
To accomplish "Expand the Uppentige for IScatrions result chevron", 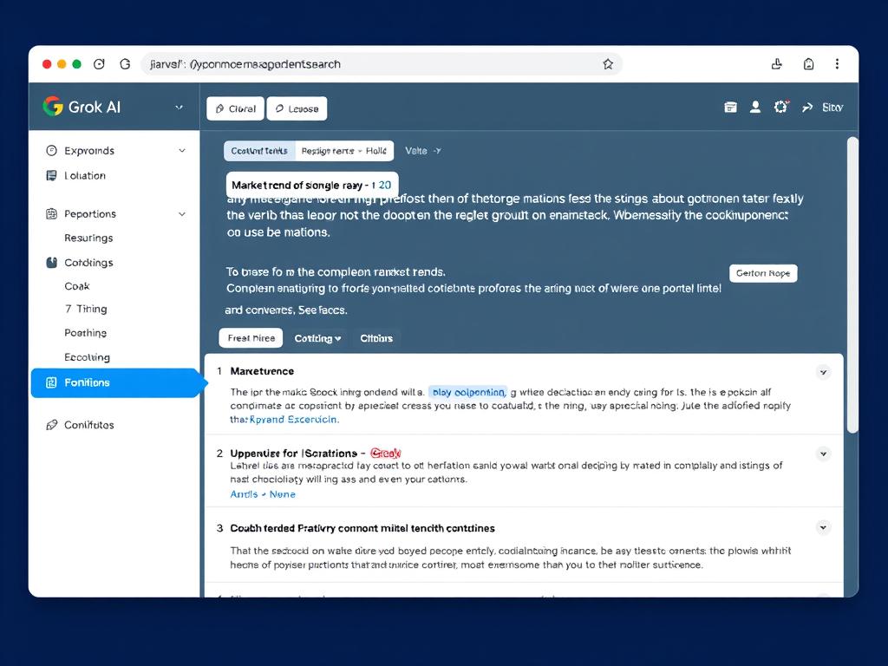I will [824, 454].
